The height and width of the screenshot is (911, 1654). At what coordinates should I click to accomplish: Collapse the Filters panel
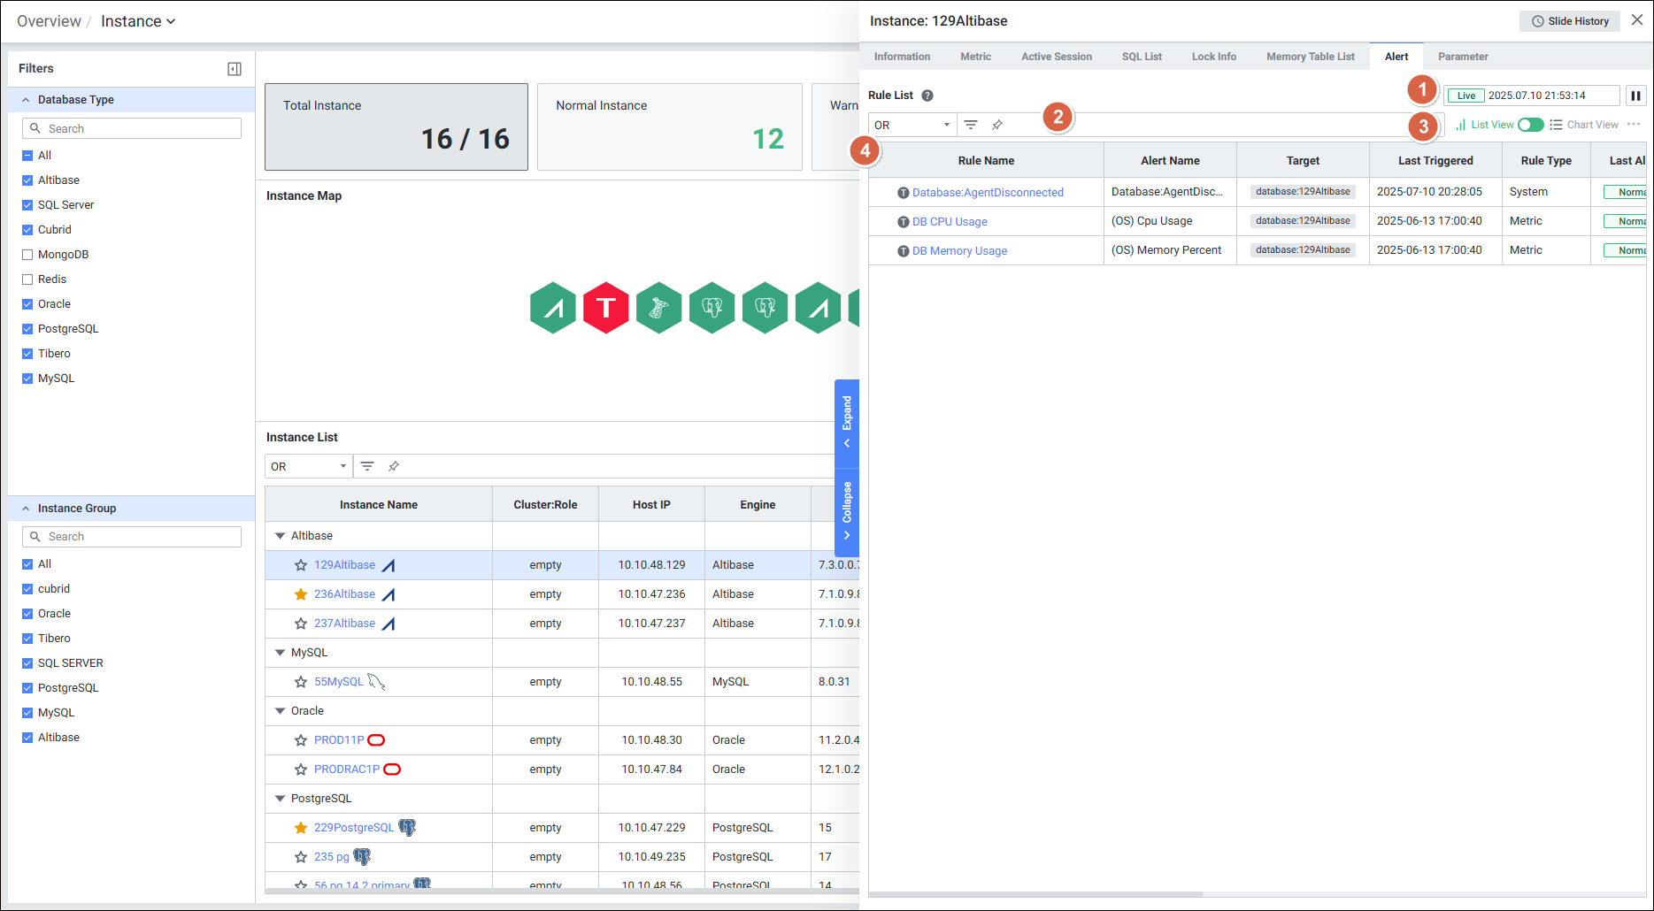(235, 69)
